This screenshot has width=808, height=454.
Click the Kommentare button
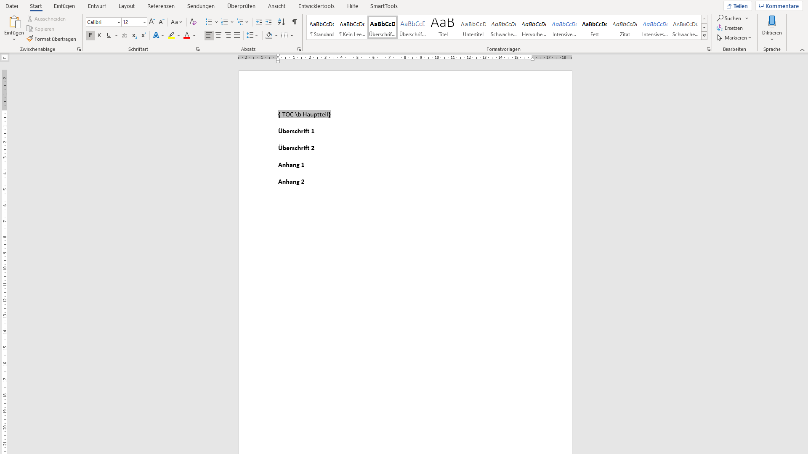pos(779,6)
